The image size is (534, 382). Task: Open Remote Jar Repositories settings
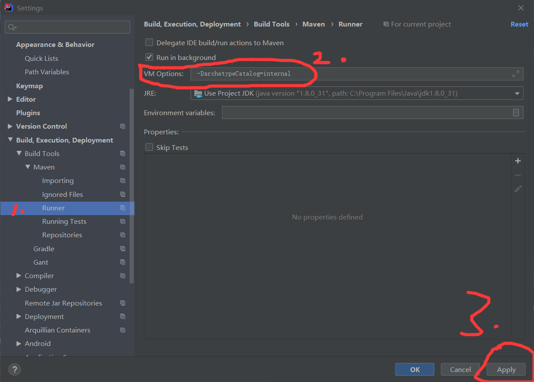(63, 303)
